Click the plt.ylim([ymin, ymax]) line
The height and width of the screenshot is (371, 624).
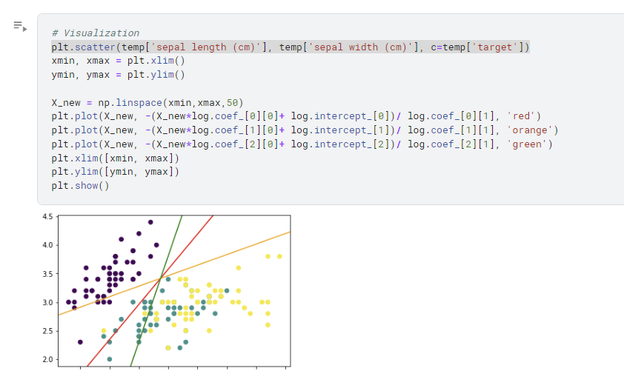click(x=116, y=172)
